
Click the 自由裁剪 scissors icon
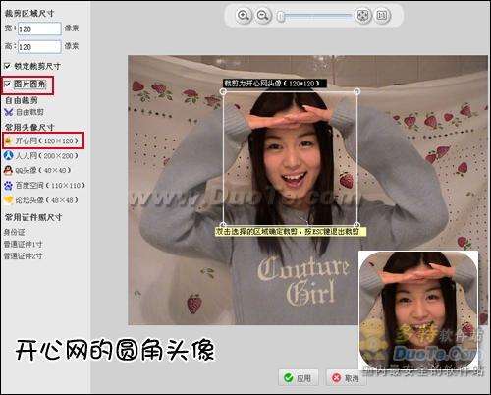point(9,112)
